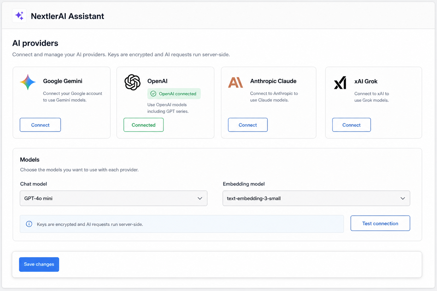
Task: Click the 'Keys are encrypted' notice text in Models
Action: [x=90, y=224]
